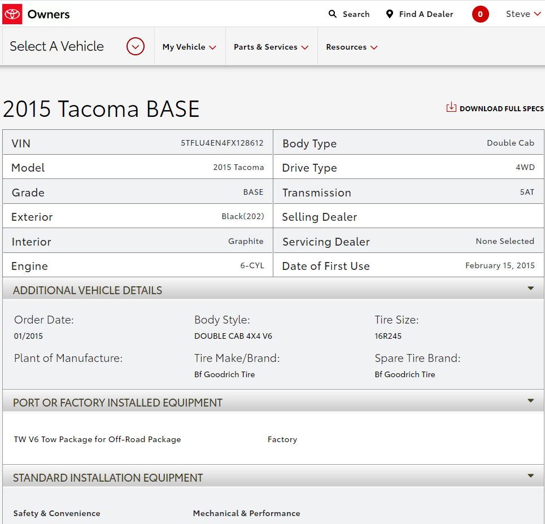Screen dimensions: 545x524
Task: Click the download full specs icon
Action: tap(451, 107)
